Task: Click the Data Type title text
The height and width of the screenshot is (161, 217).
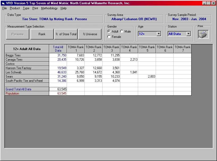Action: (x=54, y=19)
